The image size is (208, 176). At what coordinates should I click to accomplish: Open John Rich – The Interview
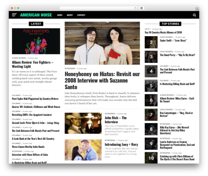(116, 120)
